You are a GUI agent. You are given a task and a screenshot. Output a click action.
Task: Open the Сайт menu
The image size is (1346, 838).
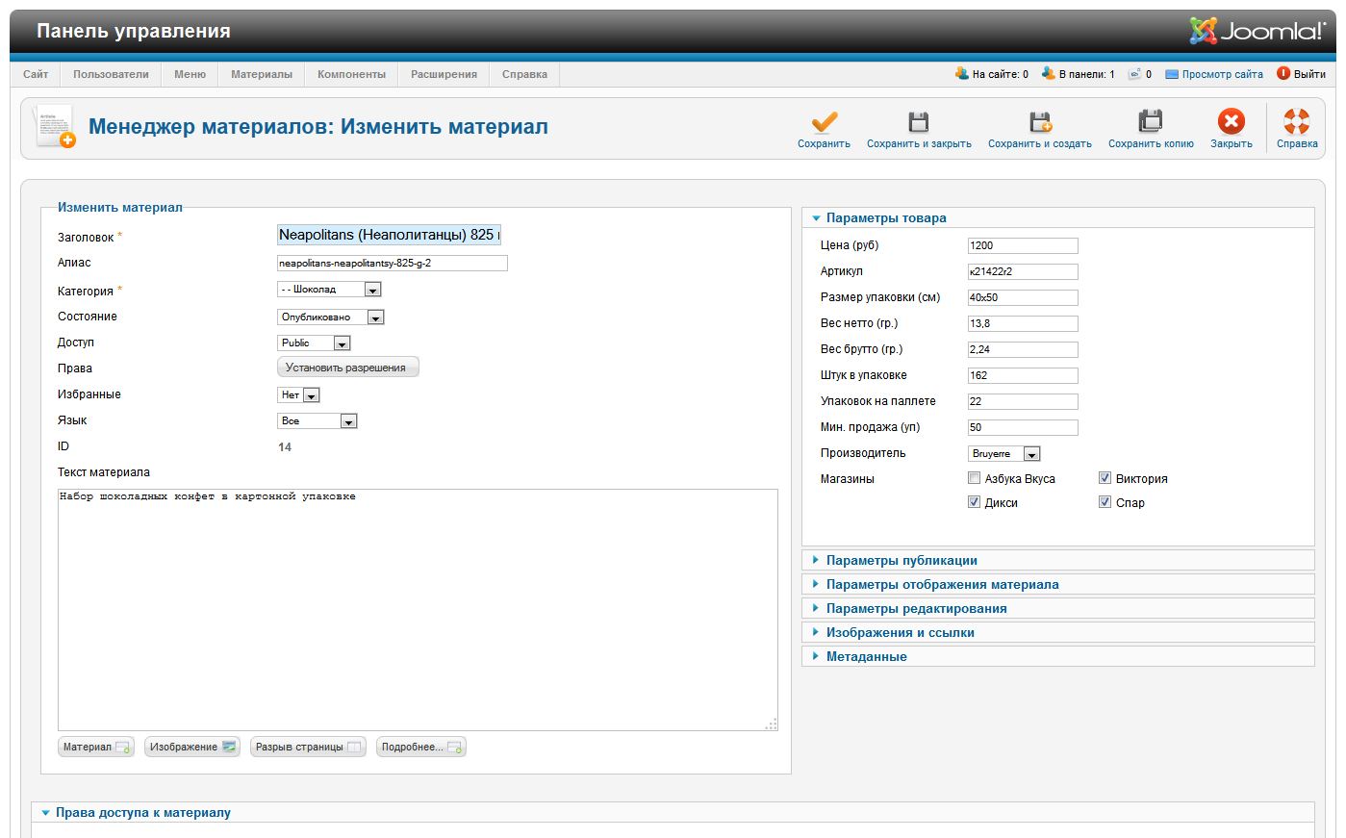pyautogui.click(x=36, y=74)
